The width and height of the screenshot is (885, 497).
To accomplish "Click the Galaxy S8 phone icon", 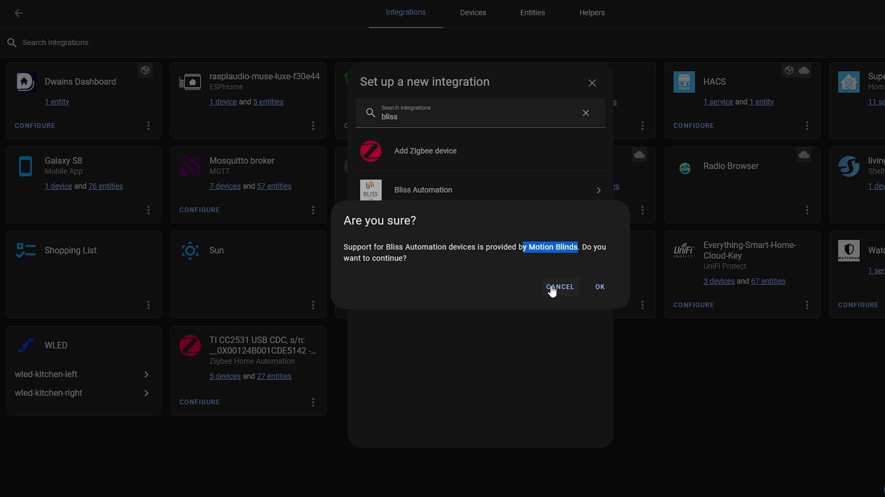I will coord(25,167).
